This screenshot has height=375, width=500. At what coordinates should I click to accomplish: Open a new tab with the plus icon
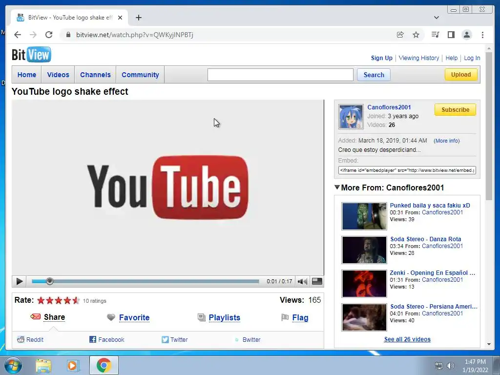138,18
